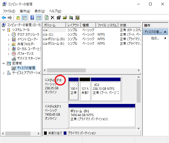Expand the イベント ビューアー node
169x143 pixels.
[x=9, y=40]
